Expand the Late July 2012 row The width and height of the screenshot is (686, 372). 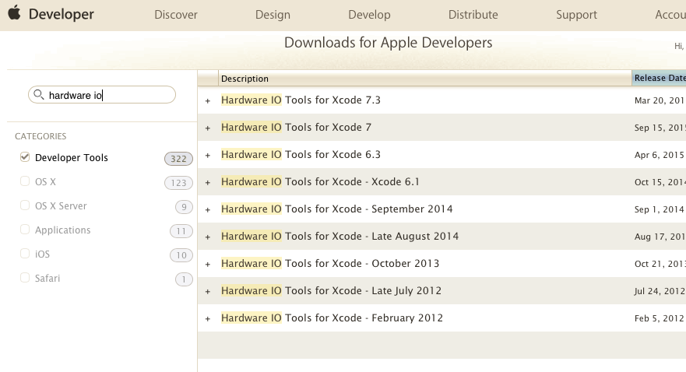tap(208, 292)
